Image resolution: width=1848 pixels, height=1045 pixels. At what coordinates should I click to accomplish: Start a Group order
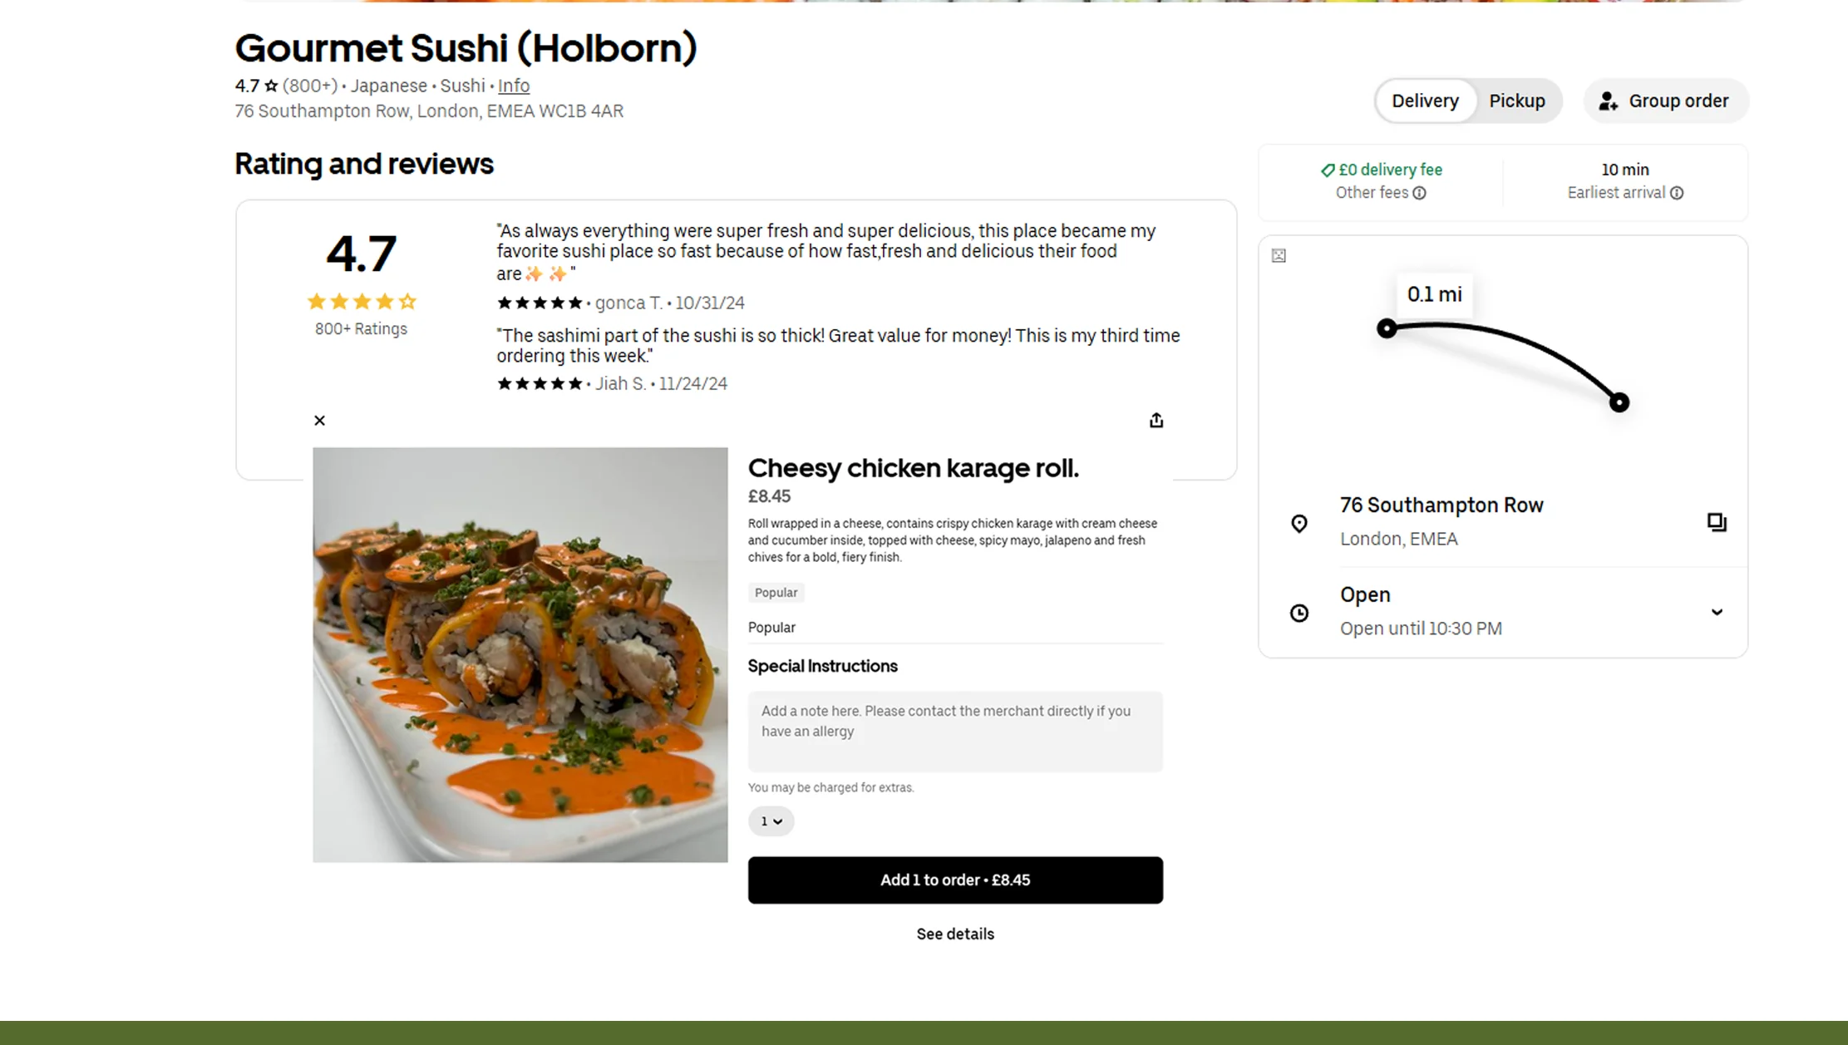pyautogui.click(x=1678, y=101)
